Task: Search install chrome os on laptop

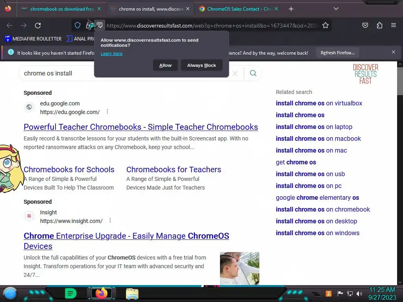Action: click(x=314, y=127)
